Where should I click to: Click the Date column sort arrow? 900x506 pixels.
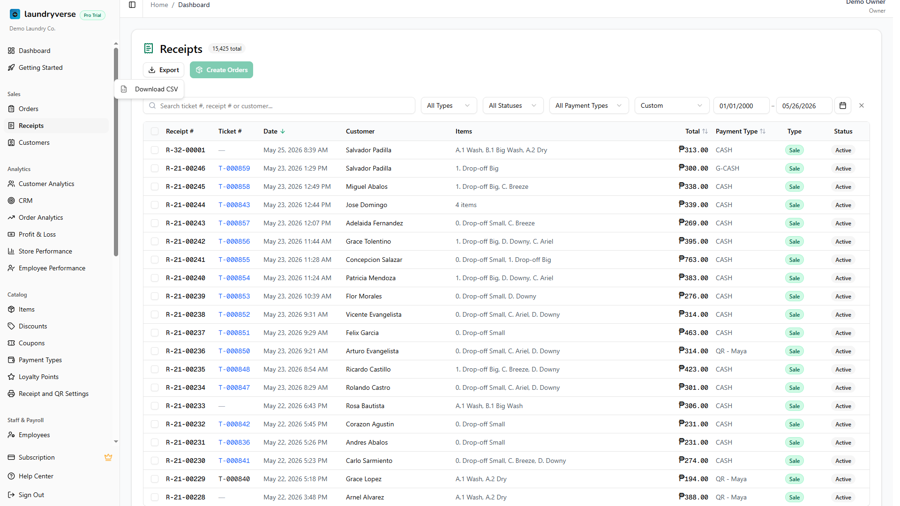coord(283,131)
